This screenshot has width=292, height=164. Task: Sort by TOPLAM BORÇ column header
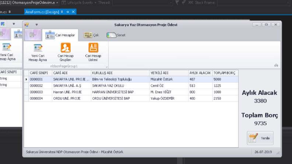225,73
